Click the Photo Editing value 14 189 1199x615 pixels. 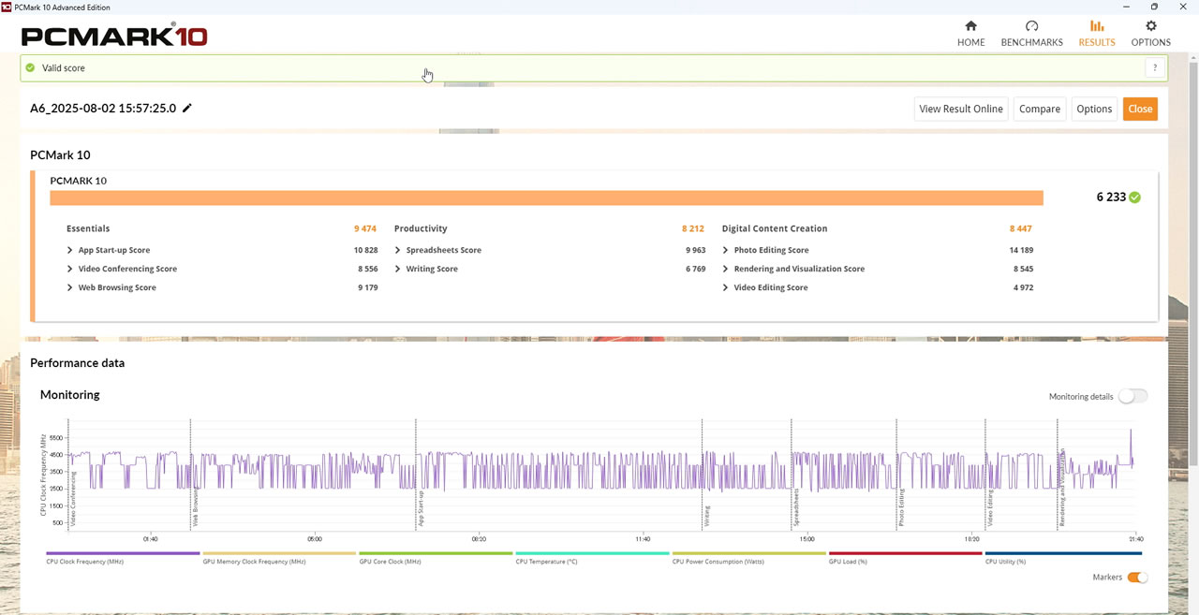pyautogui.click(x=1021, y=250)
